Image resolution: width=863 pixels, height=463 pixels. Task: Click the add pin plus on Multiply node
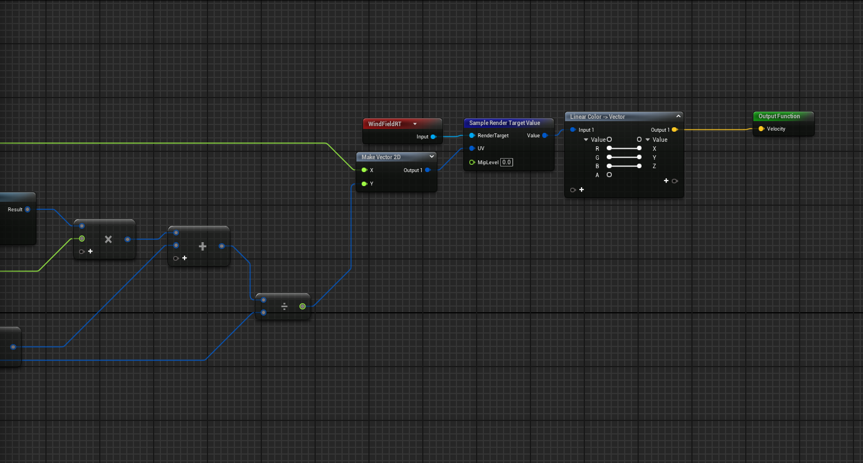pos(90,251)
